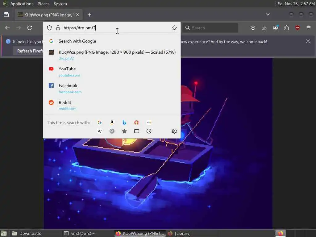Go back to previous page
Image resolution: width=316 pixels, height=237 pixels.
point(7,28)
